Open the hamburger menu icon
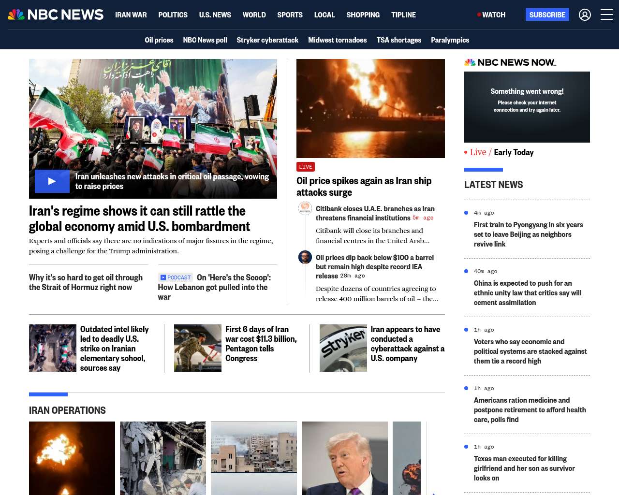619x495 pixels. tap(606, 15)
